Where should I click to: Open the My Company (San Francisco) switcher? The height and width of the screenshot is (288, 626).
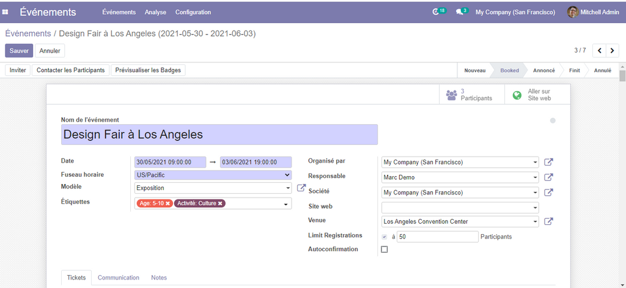515,12
